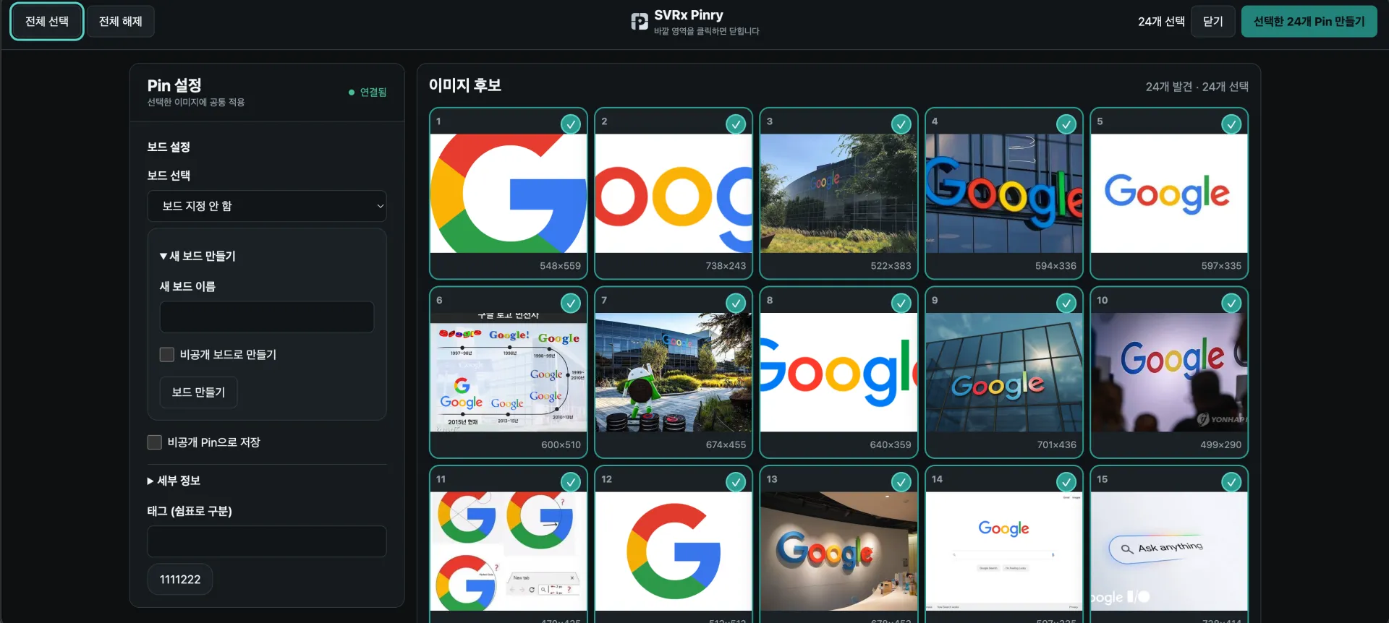Screen dimensions: 1389x623
Task: Pick image 11 with three G logos
Action: click(x=509, y=551)
